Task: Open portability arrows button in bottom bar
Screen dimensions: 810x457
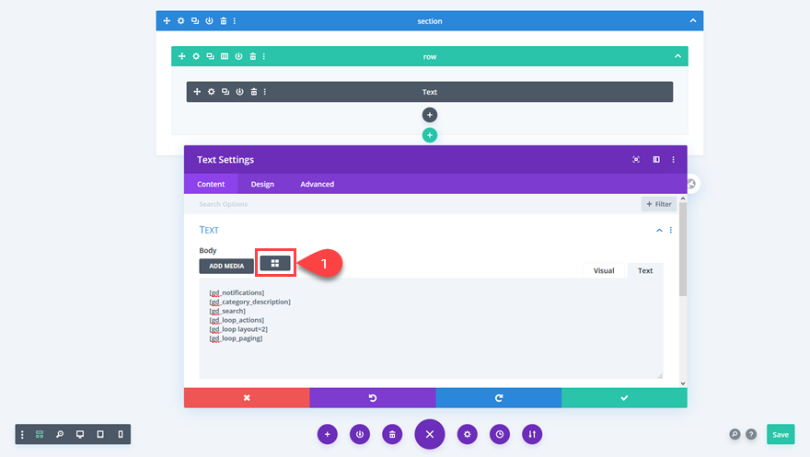Action: 532,434
